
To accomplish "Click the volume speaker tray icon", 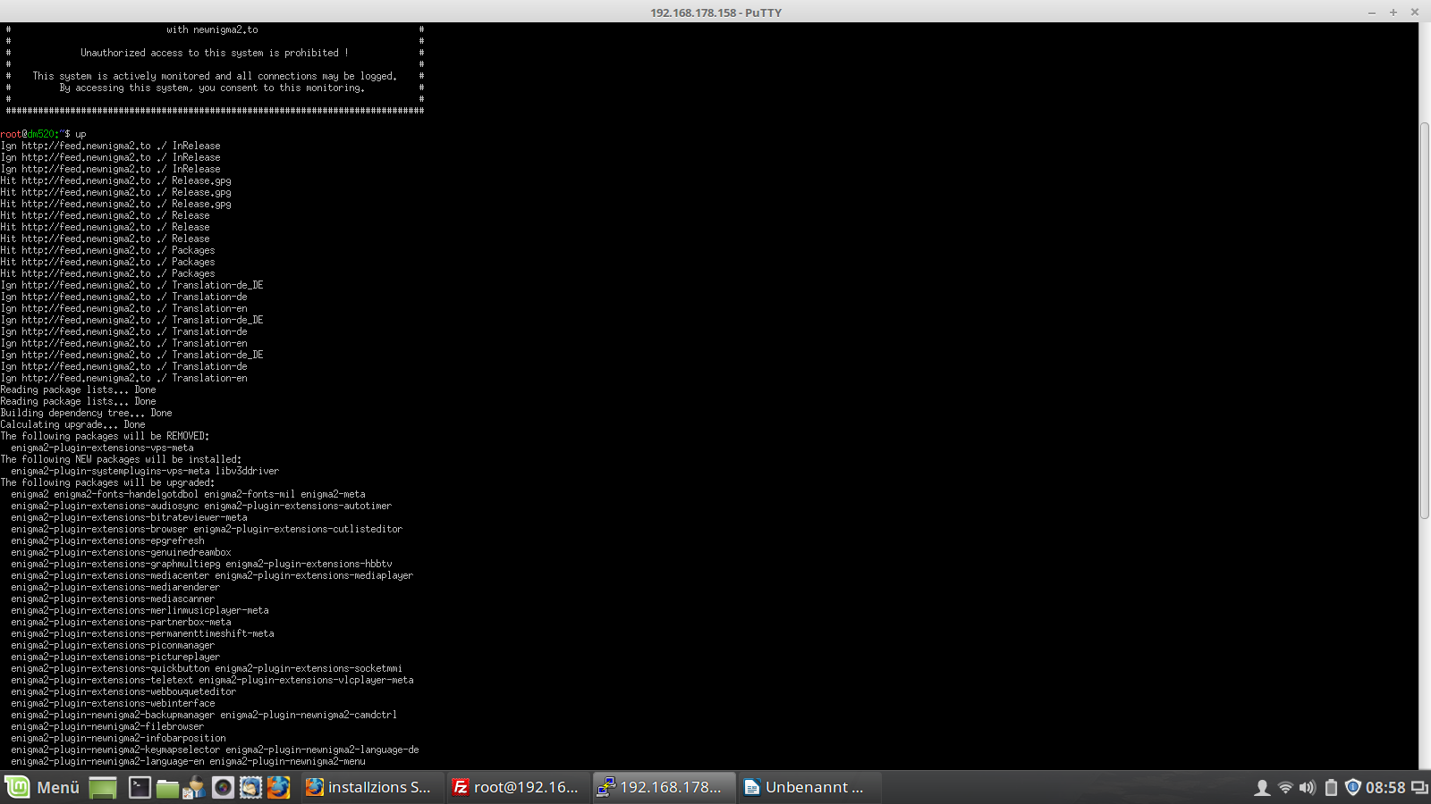I will (1308, 787).
